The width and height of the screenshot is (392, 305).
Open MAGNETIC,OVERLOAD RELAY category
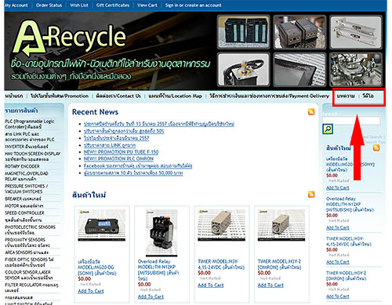pyautogui.click(x=27, y=176)
